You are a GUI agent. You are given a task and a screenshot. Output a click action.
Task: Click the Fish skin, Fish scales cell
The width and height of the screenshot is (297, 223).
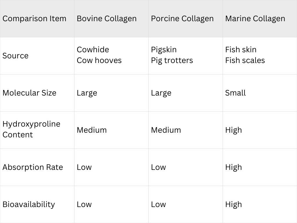(x=245, y=55)
